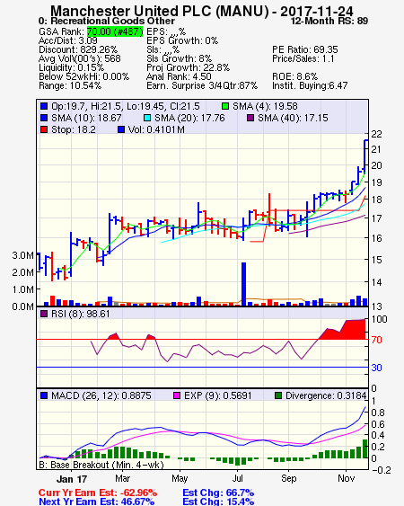The width and height of the screenshot is (404, 506).
Task: Click the 'Price/Sales: 1.1' value
Action: coord(303,58)
